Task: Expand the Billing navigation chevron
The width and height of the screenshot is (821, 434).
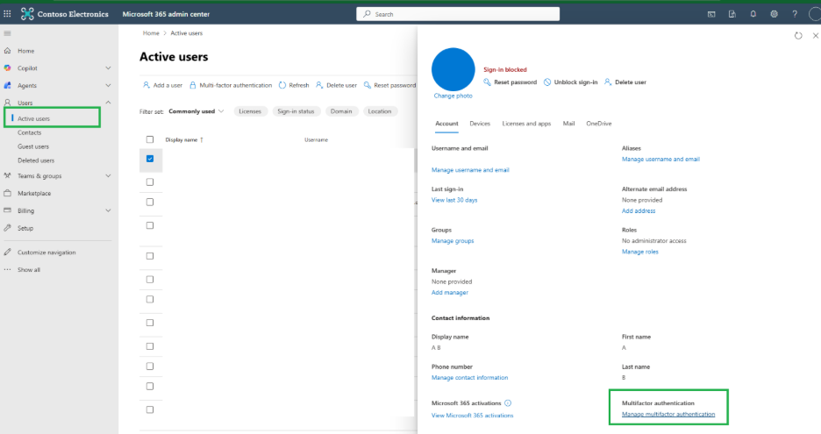Action: (x=108, y=210)
